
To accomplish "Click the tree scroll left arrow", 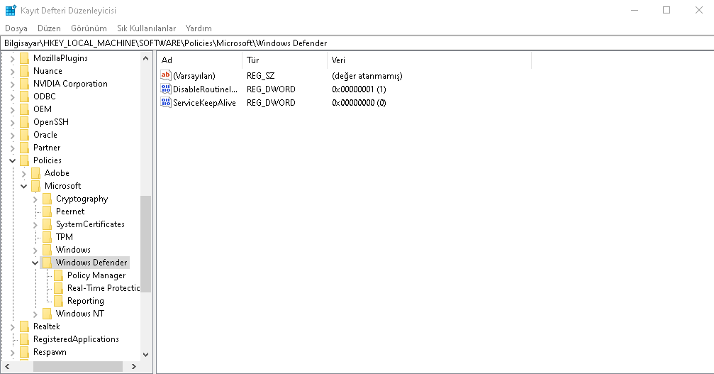I will 7,366.
